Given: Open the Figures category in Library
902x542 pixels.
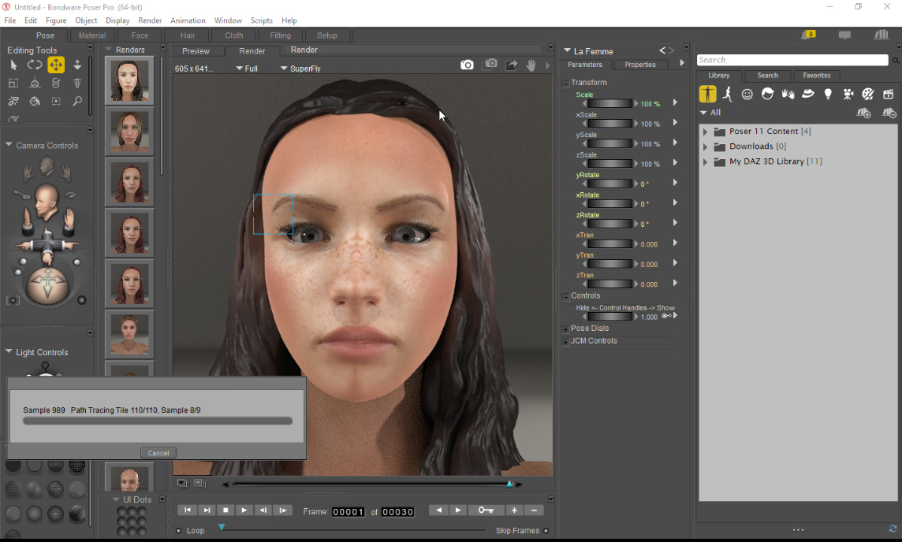Looking at the screenshot, I should click(707, 94).
